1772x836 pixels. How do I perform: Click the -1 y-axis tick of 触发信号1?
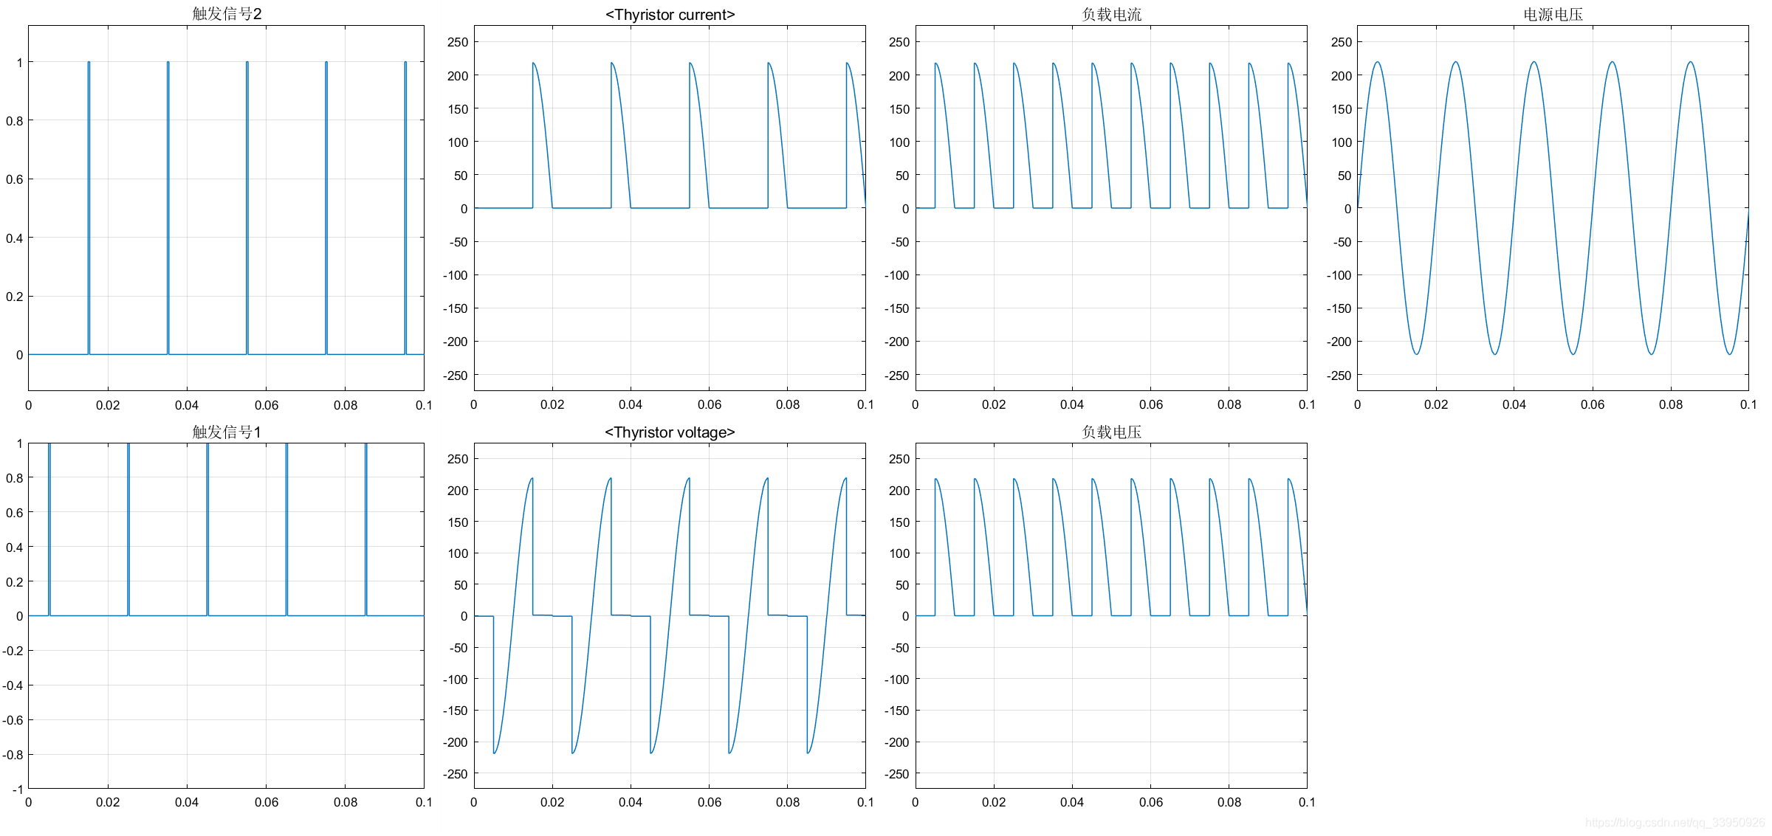(18, 790)
